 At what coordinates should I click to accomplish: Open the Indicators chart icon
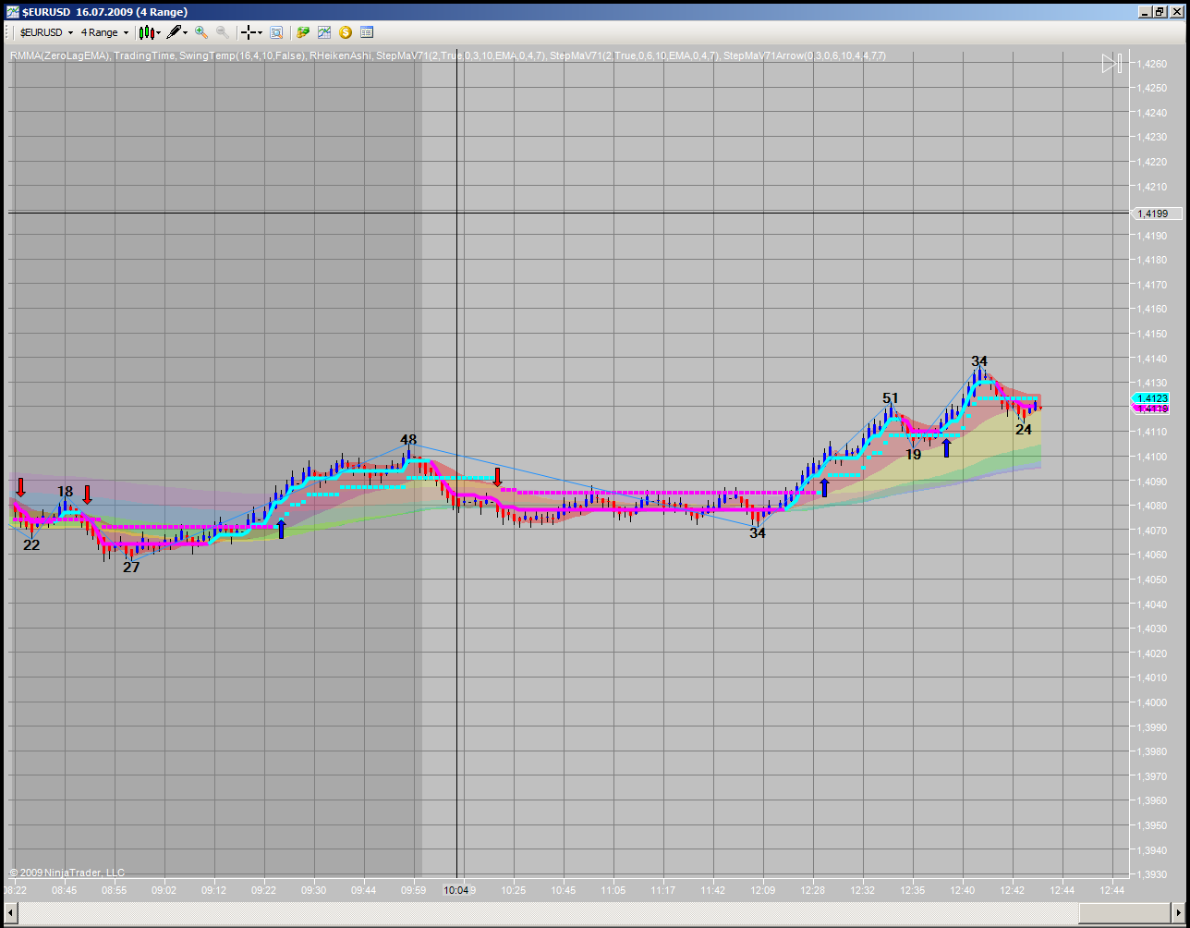(324, 32)
